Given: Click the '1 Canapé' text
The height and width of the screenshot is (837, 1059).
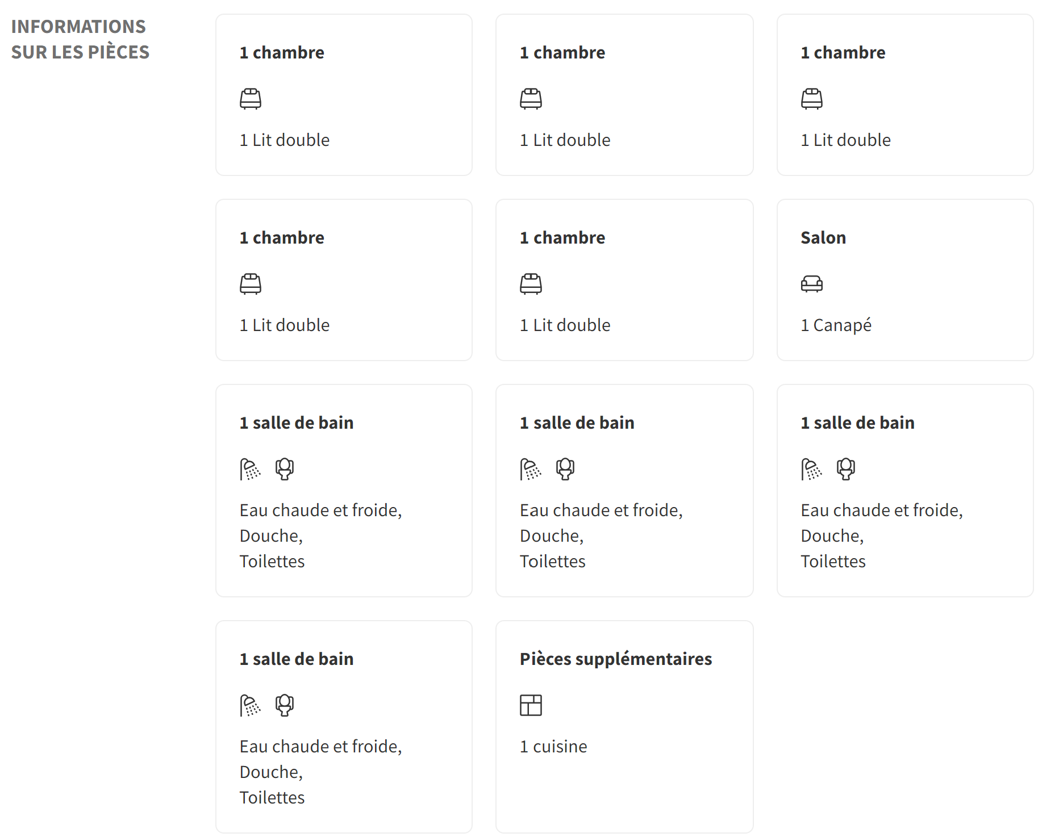Looking at the screenshot, I should click(836, 325).
